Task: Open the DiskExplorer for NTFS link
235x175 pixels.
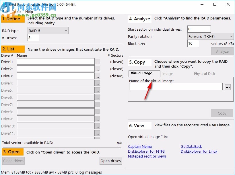Action: (146, 151)
